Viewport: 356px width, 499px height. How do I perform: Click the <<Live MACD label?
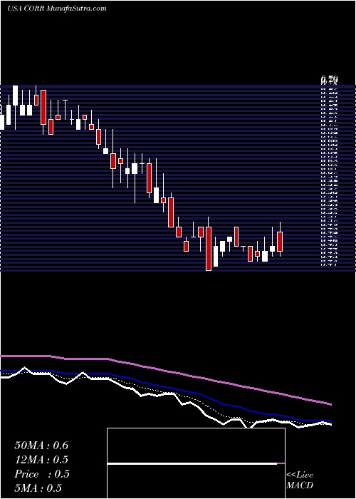point(300,480)
